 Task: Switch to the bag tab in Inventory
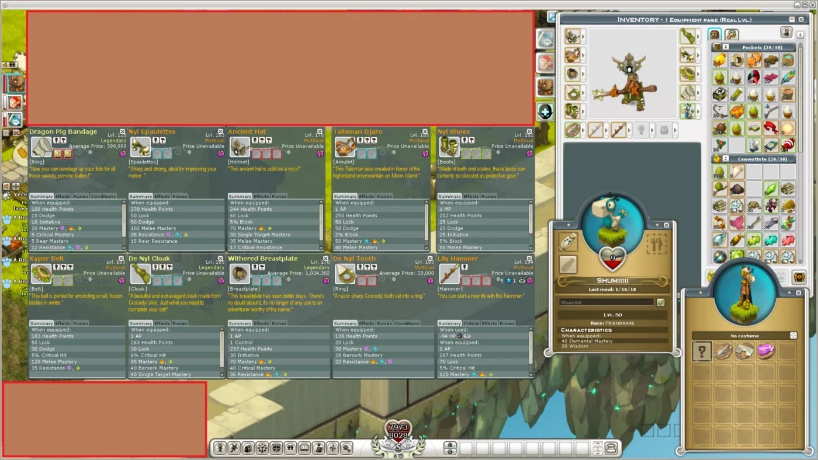(715, 34)
